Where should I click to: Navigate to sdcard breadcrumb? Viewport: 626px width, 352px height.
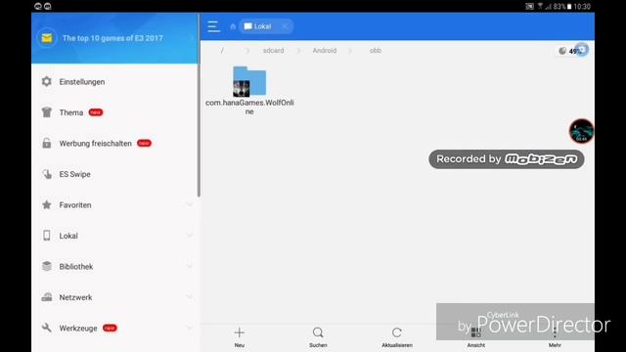point(274,51)
